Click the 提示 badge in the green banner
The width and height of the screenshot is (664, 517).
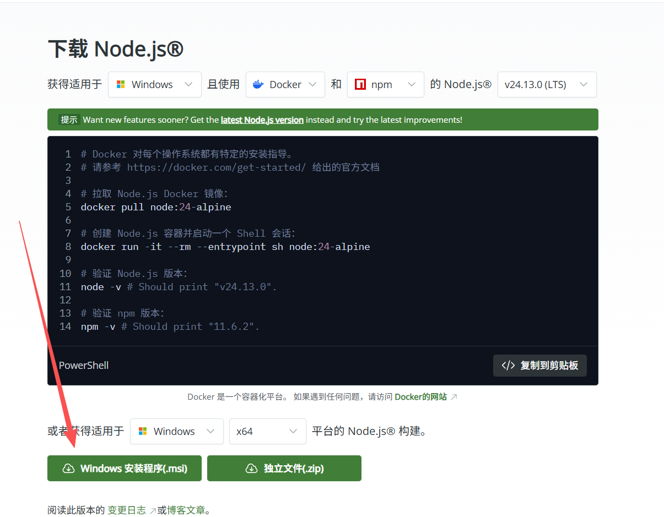(x=69, y=119)
